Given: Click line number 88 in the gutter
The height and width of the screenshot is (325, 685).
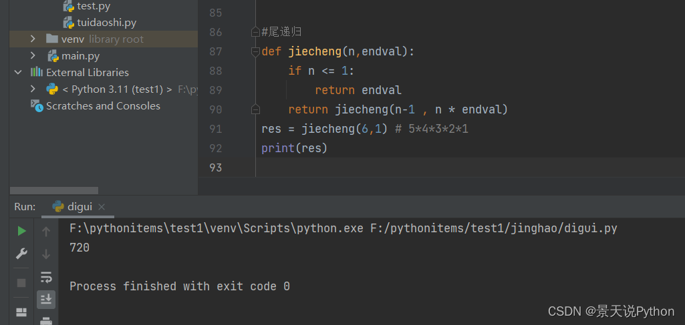Looking at the screenshot, I should pos(216,71).
